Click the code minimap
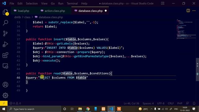 click(x=186, y=29)
